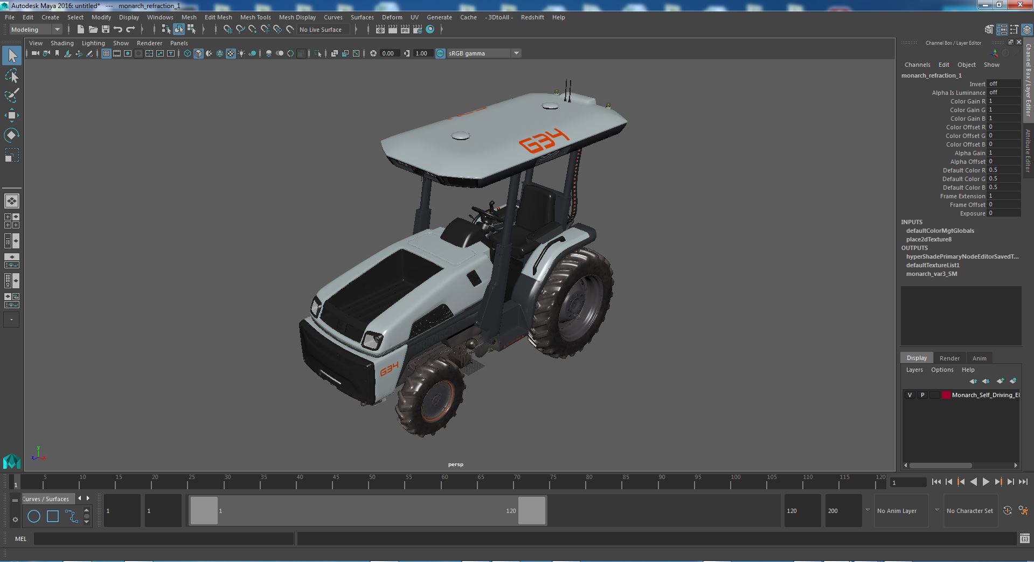Screen dimensions: 1034x562
Task: Open the sRGB gamma view transform dropdown
Action: pyautogui.click(x=484, y=53)
